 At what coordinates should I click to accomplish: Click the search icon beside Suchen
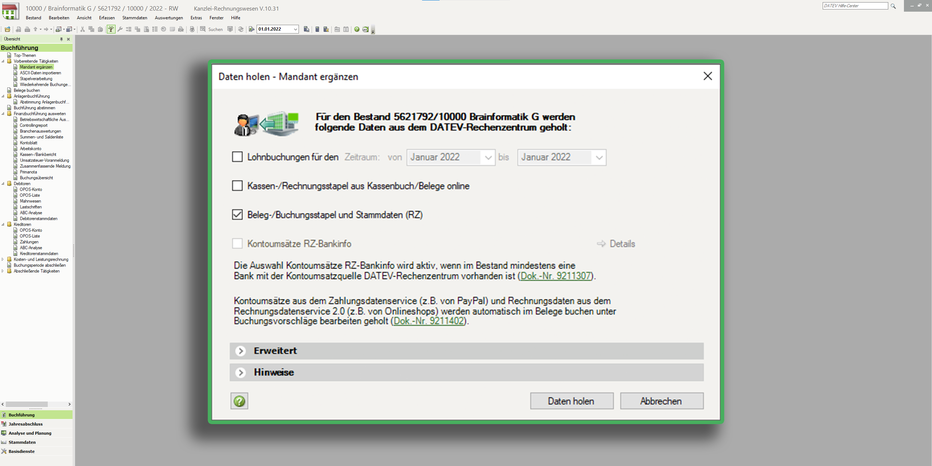[x=203, y=29]
